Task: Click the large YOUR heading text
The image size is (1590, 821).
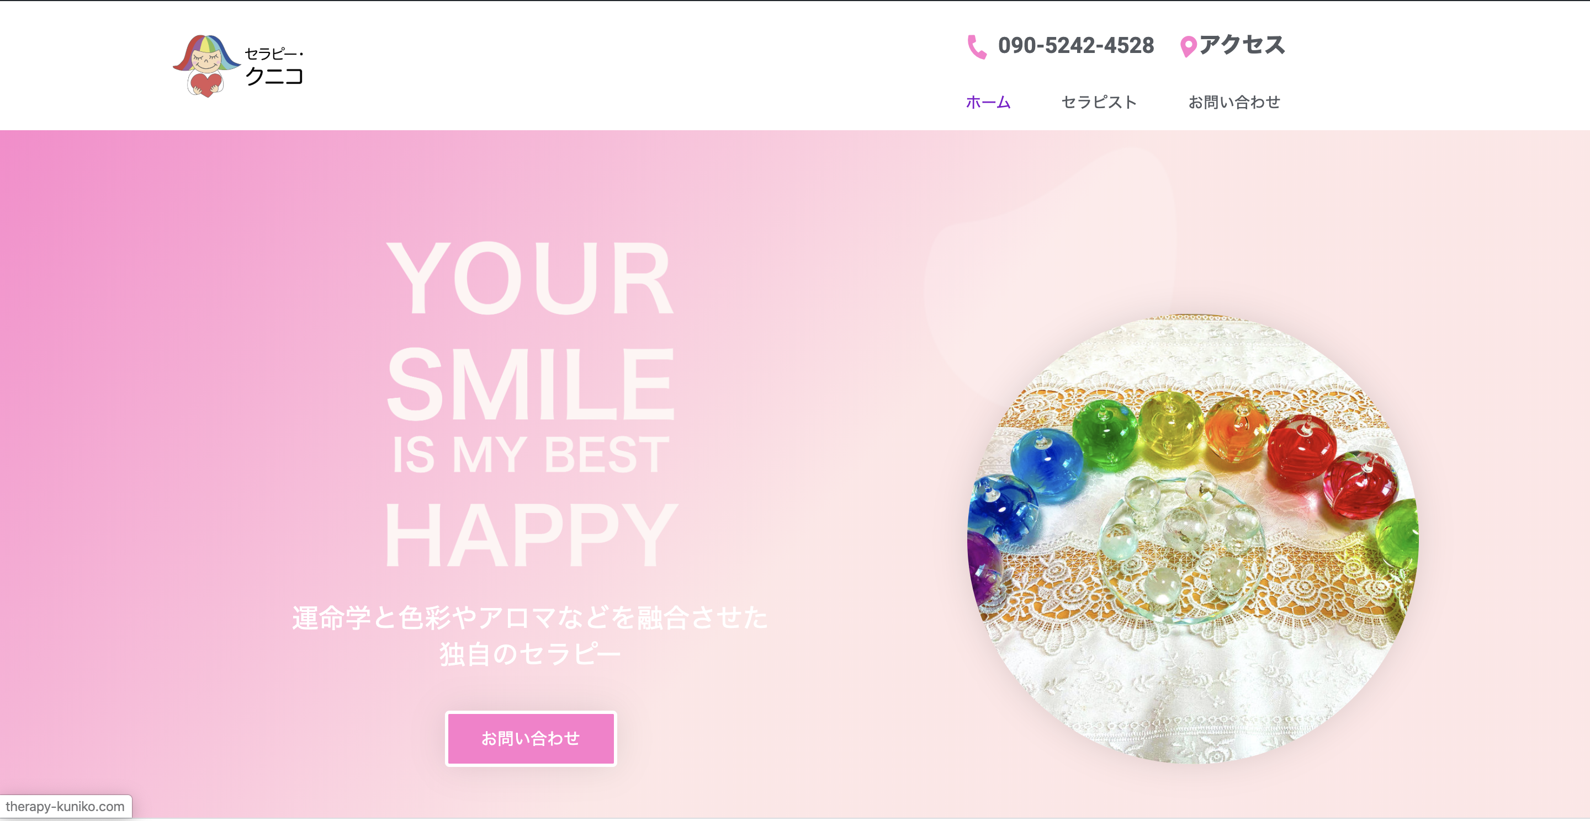Action: pyautogui.click(x=530, y=278)
